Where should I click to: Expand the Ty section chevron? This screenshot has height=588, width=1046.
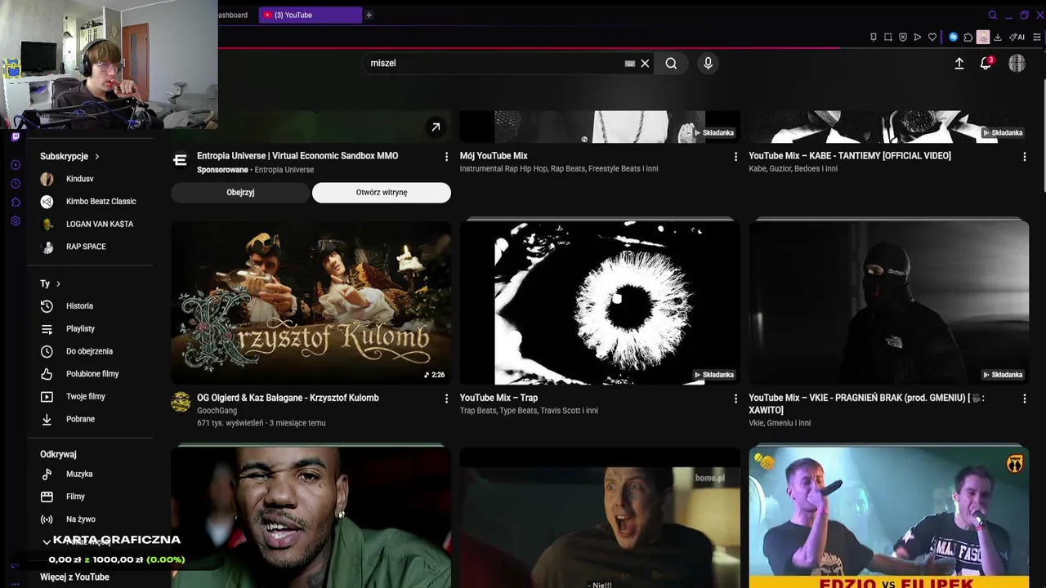58,283
